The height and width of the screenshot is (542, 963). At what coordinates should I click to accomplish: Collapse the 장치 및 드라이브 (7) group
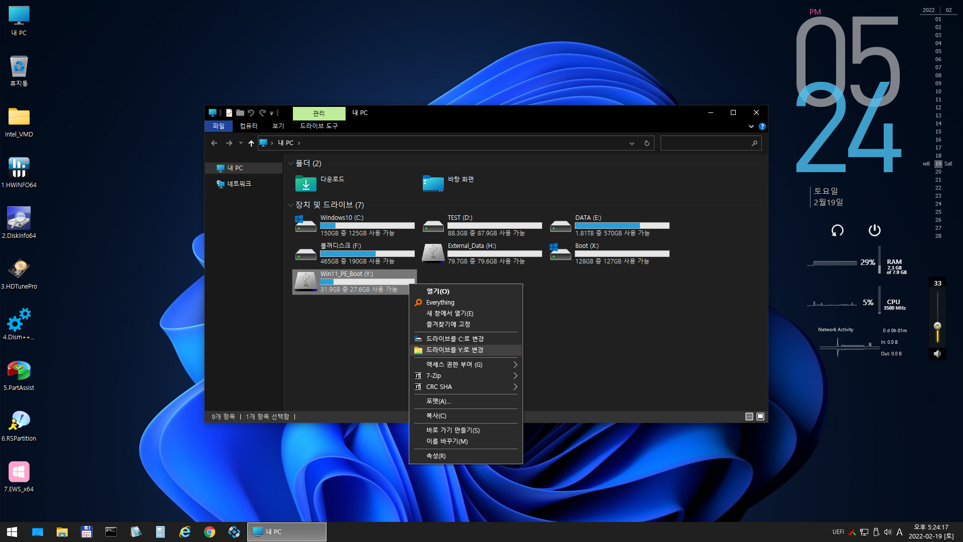click(290, 205)
